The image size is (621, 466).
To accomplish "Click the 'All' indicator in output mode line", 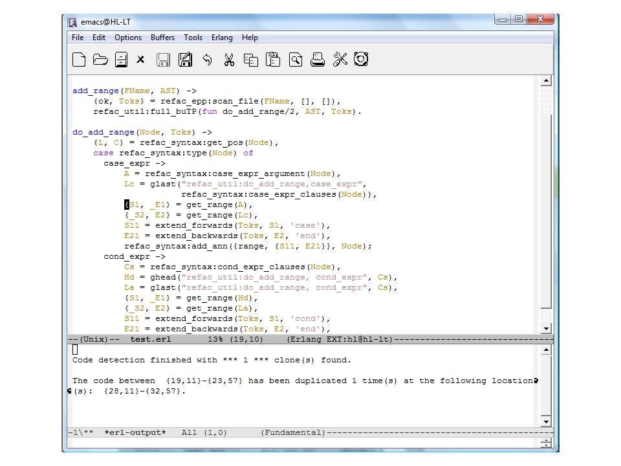I will tap(189, 433).
